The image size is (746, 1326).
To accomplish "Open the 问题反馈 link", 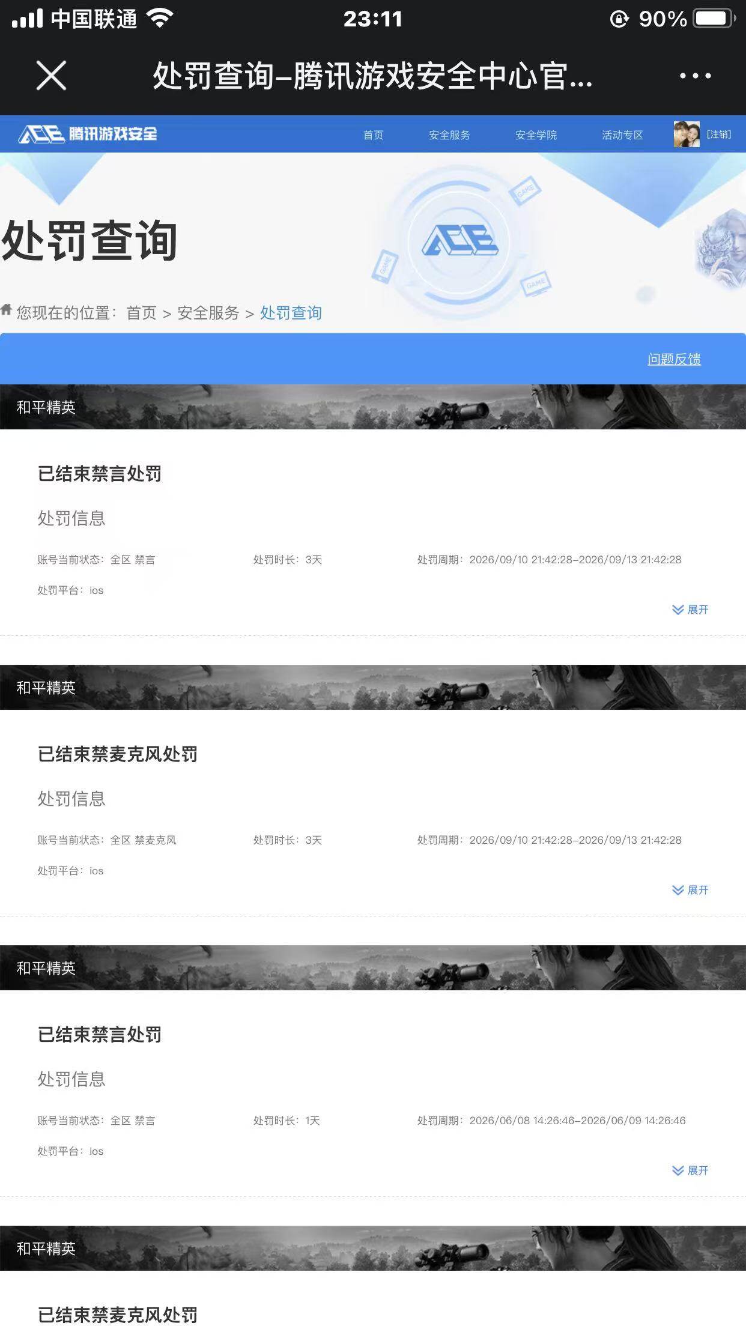I will (674, 359).
